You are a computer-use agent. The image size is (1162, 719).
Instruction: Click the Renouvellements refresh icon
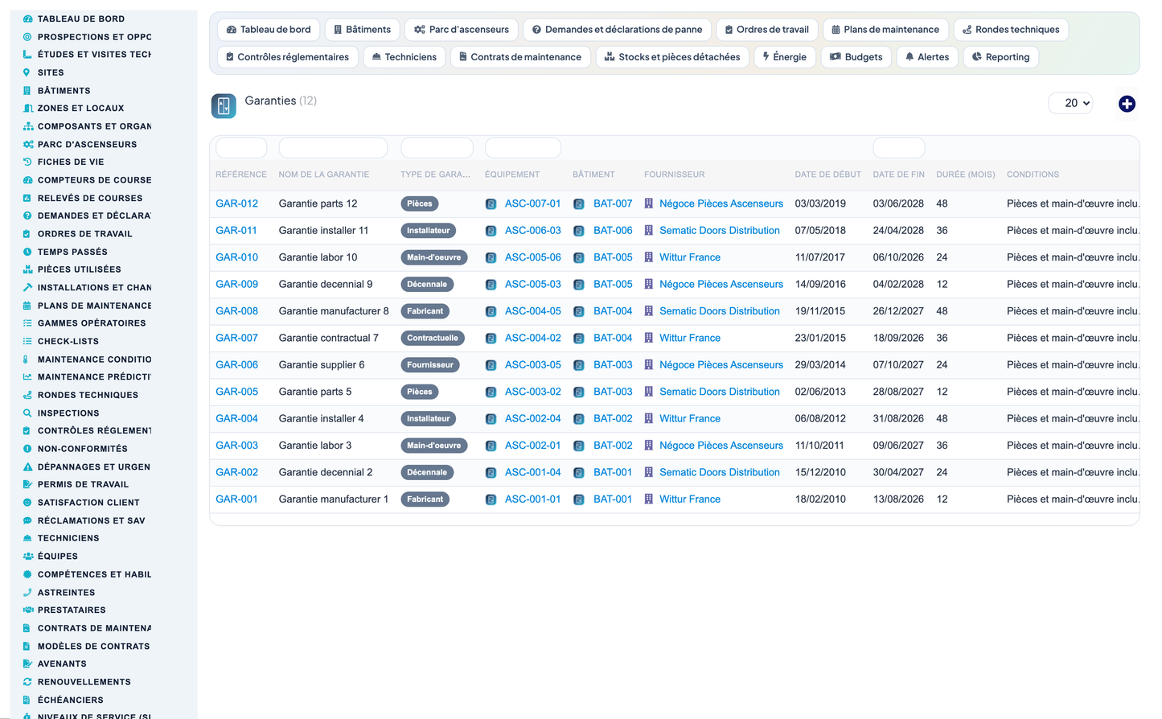coord(27,682)
